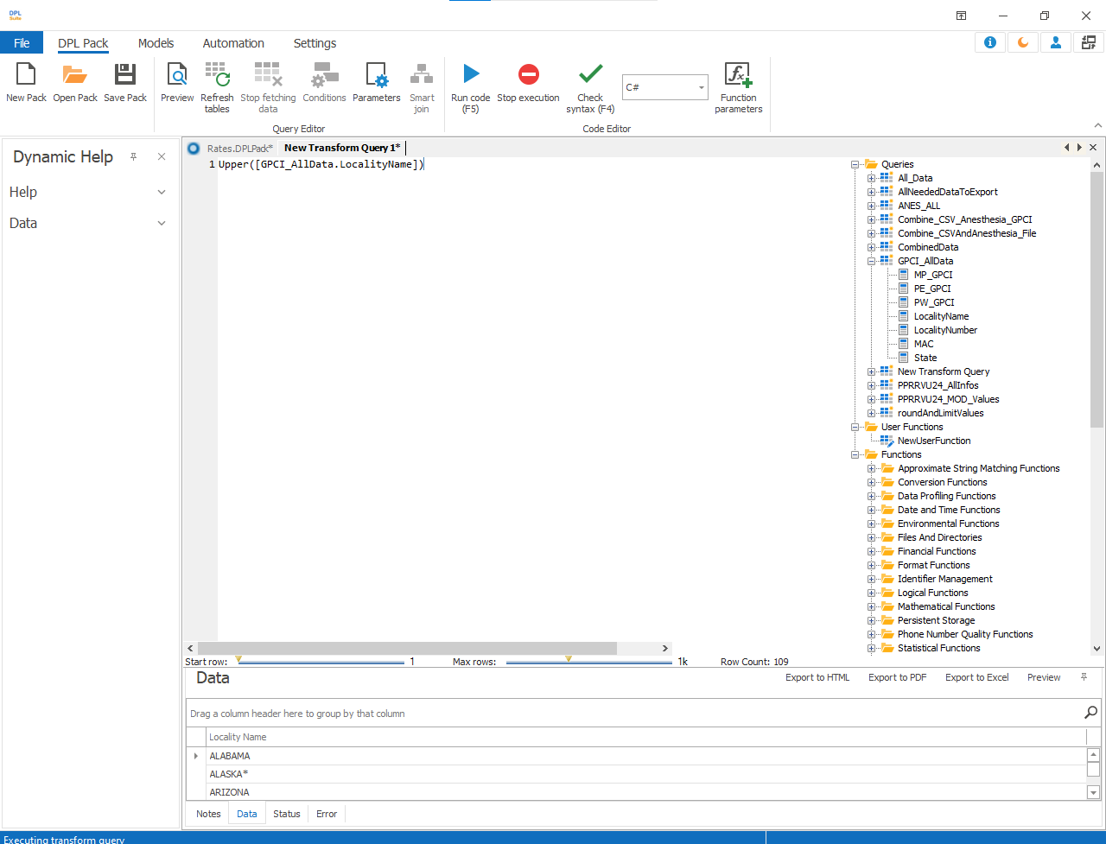Click Export to HTML

[x=817, y=677]
